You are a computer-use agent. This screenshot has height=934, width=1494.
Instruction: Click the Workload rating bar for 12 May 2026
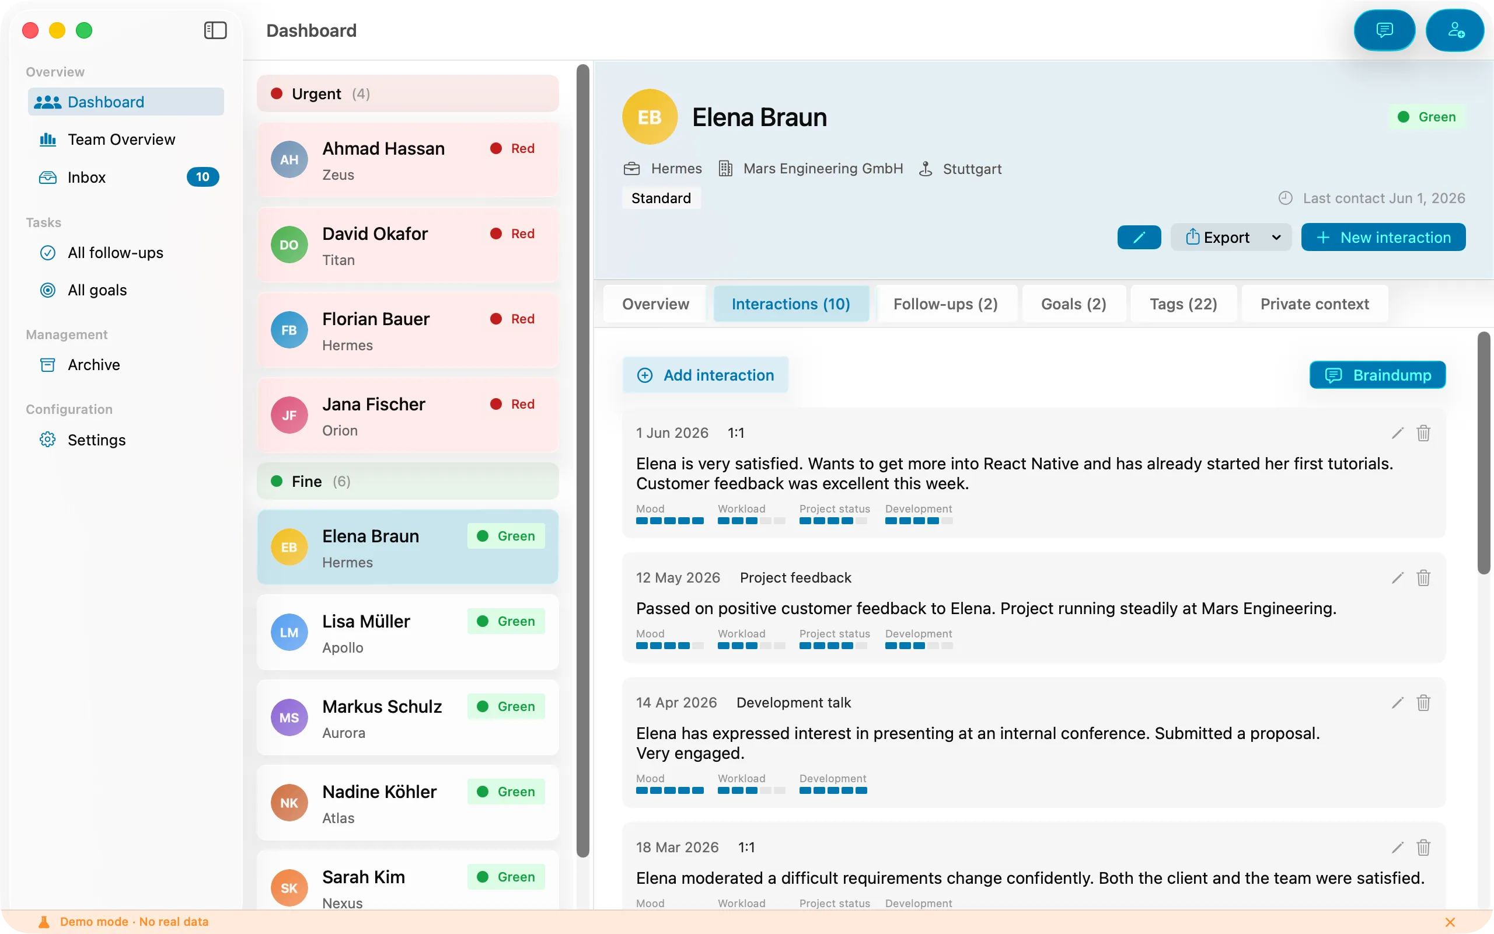tap(751, 646)
